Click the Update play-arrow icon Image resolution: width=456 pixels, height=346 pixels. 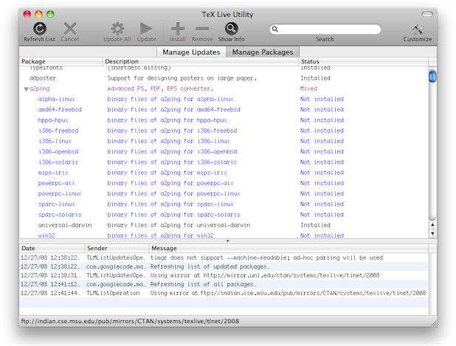(146, 29)
